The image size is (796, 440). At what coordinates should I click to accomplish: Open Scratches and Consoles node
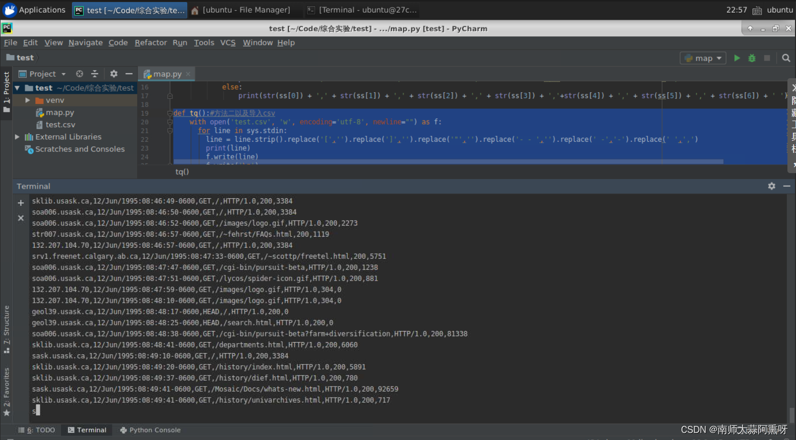coord(80,149)
